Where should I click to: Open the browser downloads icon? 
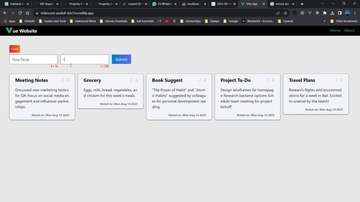pos(332,13)
